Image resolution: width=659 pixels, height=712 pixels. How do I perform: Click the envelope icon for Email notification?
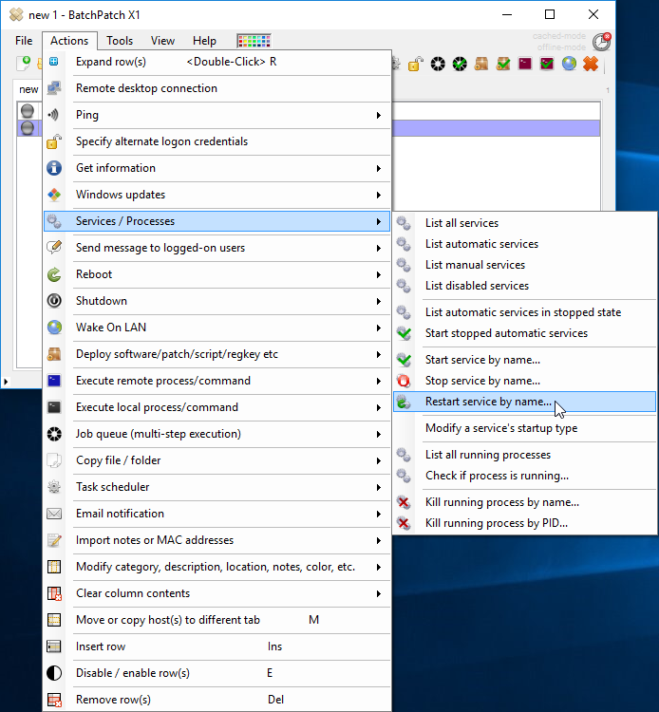(x=54, y=514)
